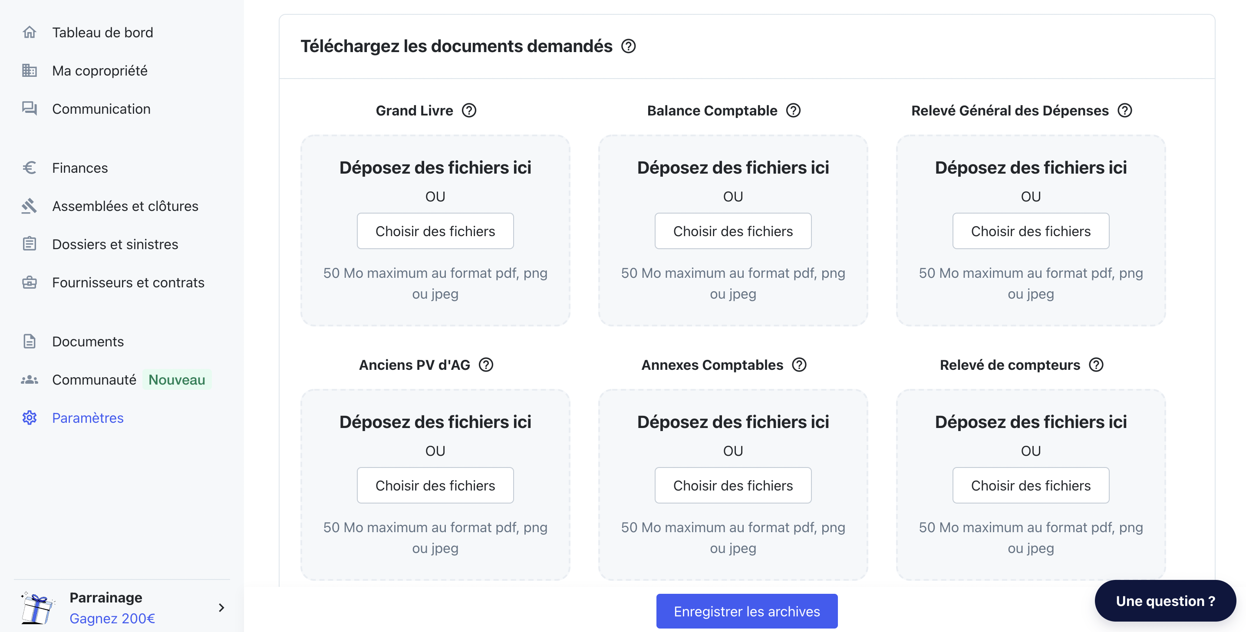Choose files for Grand Livre

435,231
